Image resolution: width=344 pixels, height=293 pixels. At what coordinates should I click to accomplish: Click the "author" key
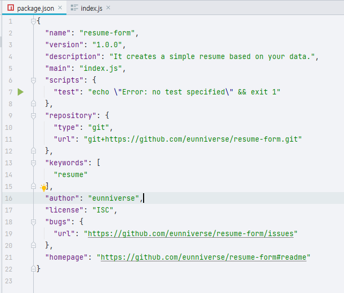[62, 198]
